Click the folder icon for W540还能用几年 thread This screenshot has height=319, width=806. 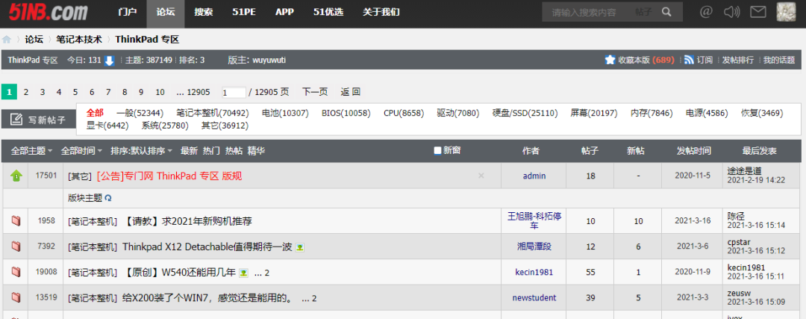(x=16, y=272)
